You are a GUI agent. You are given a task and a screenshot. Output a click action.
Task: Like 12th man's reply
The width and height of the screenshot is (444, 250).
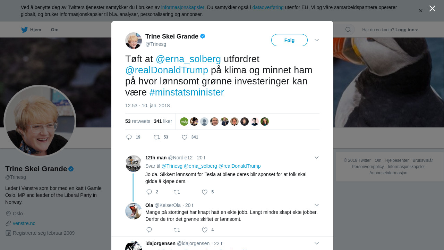(x=205, y=192)
